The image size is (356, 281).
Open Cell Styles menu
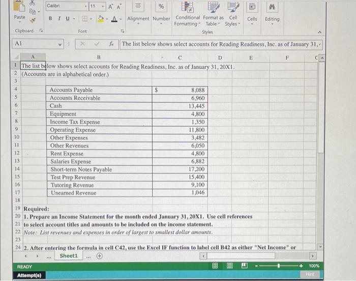coord(233,14)
